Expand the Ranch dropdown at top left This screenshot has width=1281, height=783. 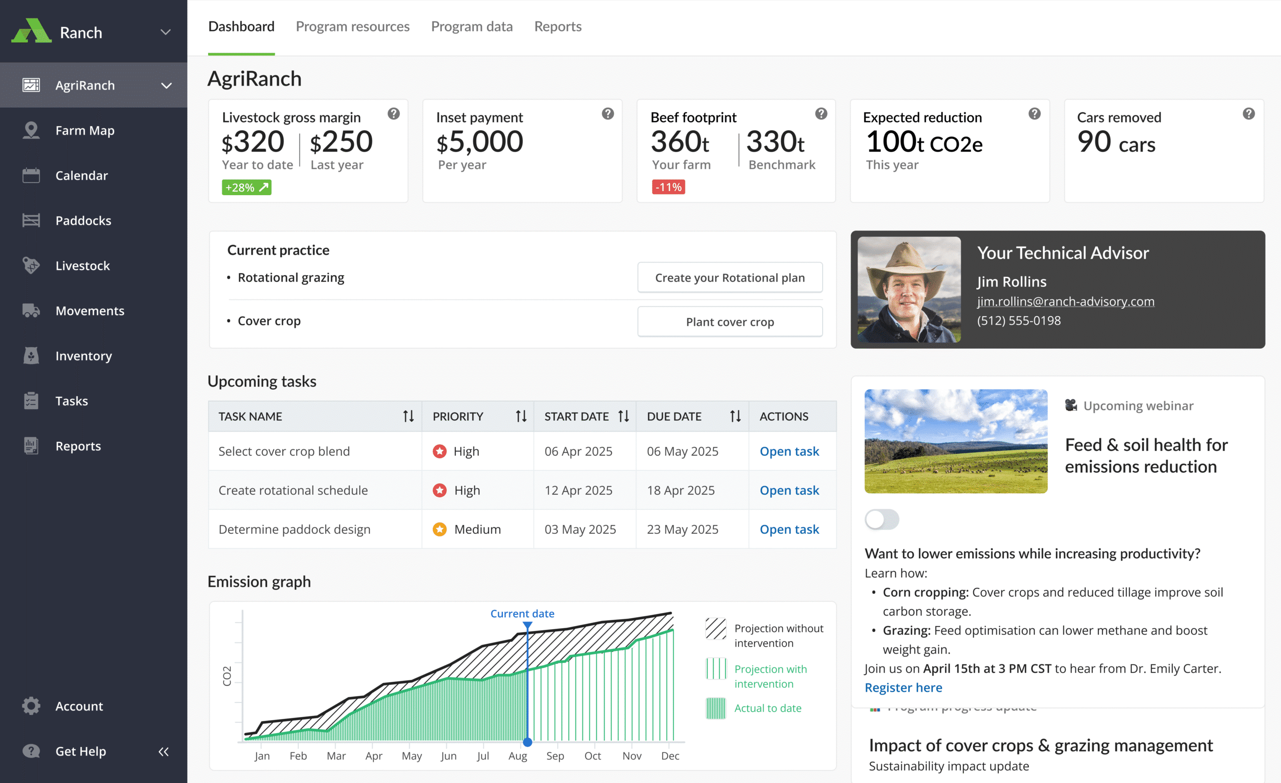pyautogui.click(x=165, y=32)
